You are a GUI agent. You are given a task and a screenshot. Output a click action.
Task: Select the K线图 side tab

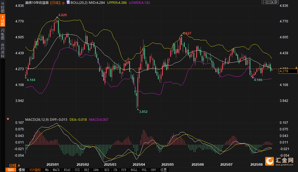2,21
